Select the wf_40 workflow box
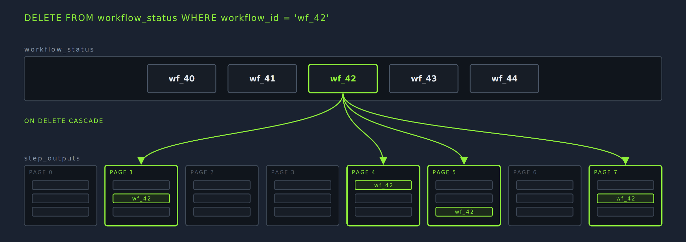 [x=182, y=79]
